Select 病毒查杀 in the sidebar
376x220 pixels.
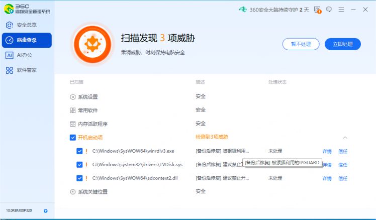27,40
